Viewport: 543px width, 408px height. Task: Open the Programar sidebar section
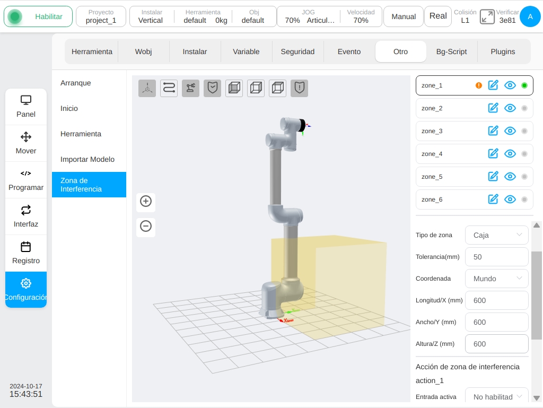26,180
